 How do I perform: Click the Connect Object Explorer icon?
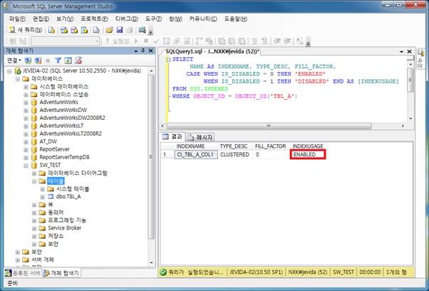[x=28, y=60]
